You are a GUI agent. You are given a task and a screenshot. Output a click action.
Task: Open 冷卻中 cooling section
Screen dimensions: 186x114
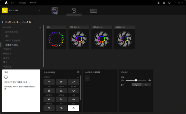click(x=6, y=58)
